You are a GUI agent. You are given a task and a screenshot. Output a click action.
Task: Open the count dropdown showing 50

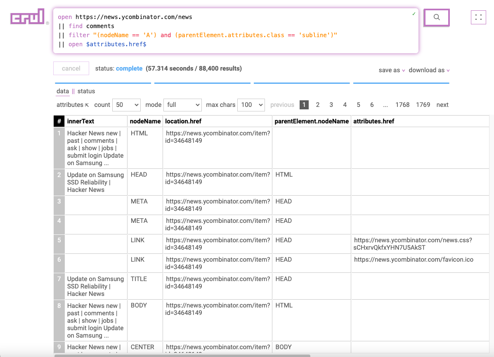pos(126,105)
